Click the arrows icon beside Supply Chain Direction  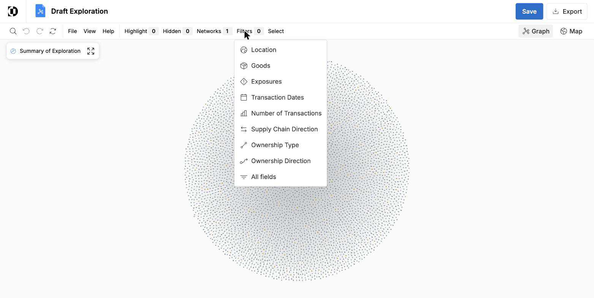(x=244, y=129)
